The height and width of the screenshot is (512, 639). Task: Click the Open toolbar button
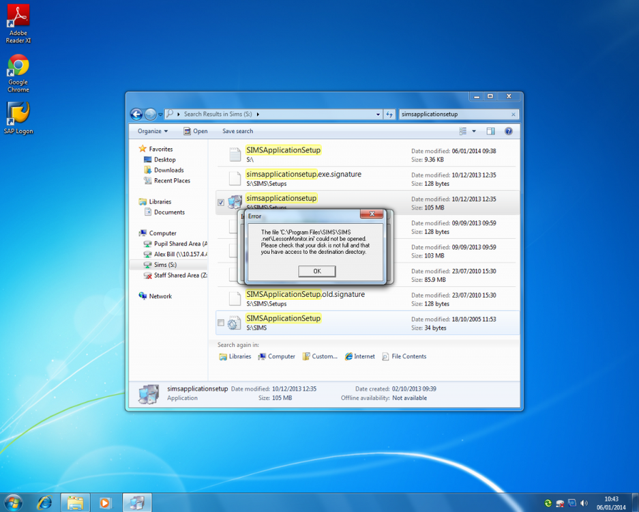coord(195,131)
